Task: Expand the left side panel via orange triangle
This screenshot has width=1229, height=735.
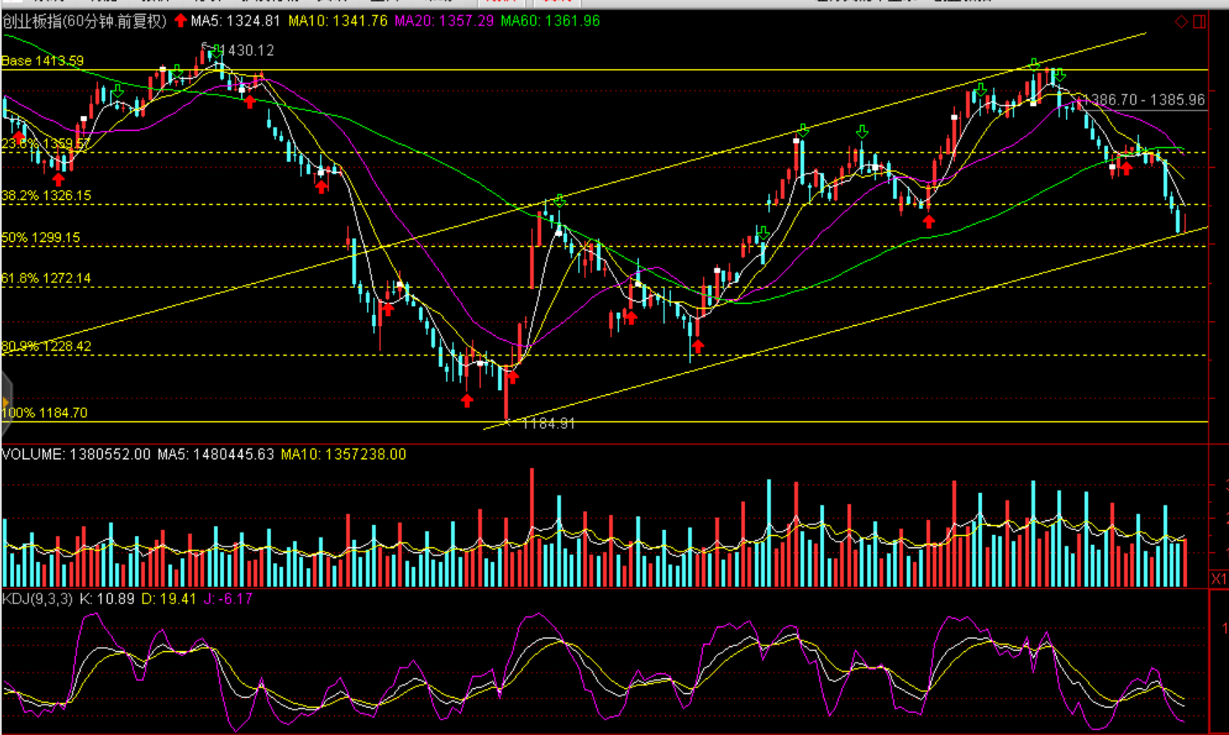Action: [x=6, y=402]
